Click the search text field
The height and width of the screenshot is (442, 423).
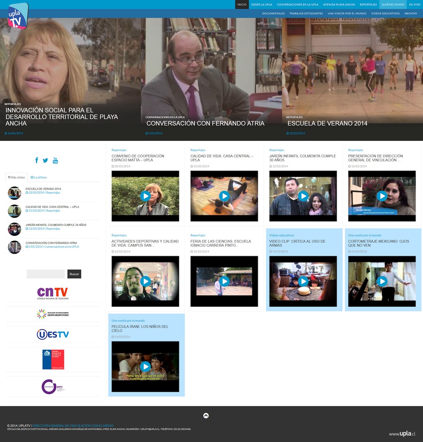click(x=45, y=274)
